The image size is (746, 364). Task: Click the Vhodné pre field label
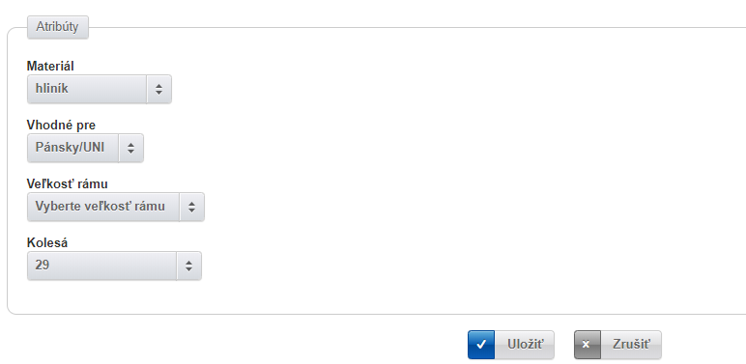coord(61,125)
